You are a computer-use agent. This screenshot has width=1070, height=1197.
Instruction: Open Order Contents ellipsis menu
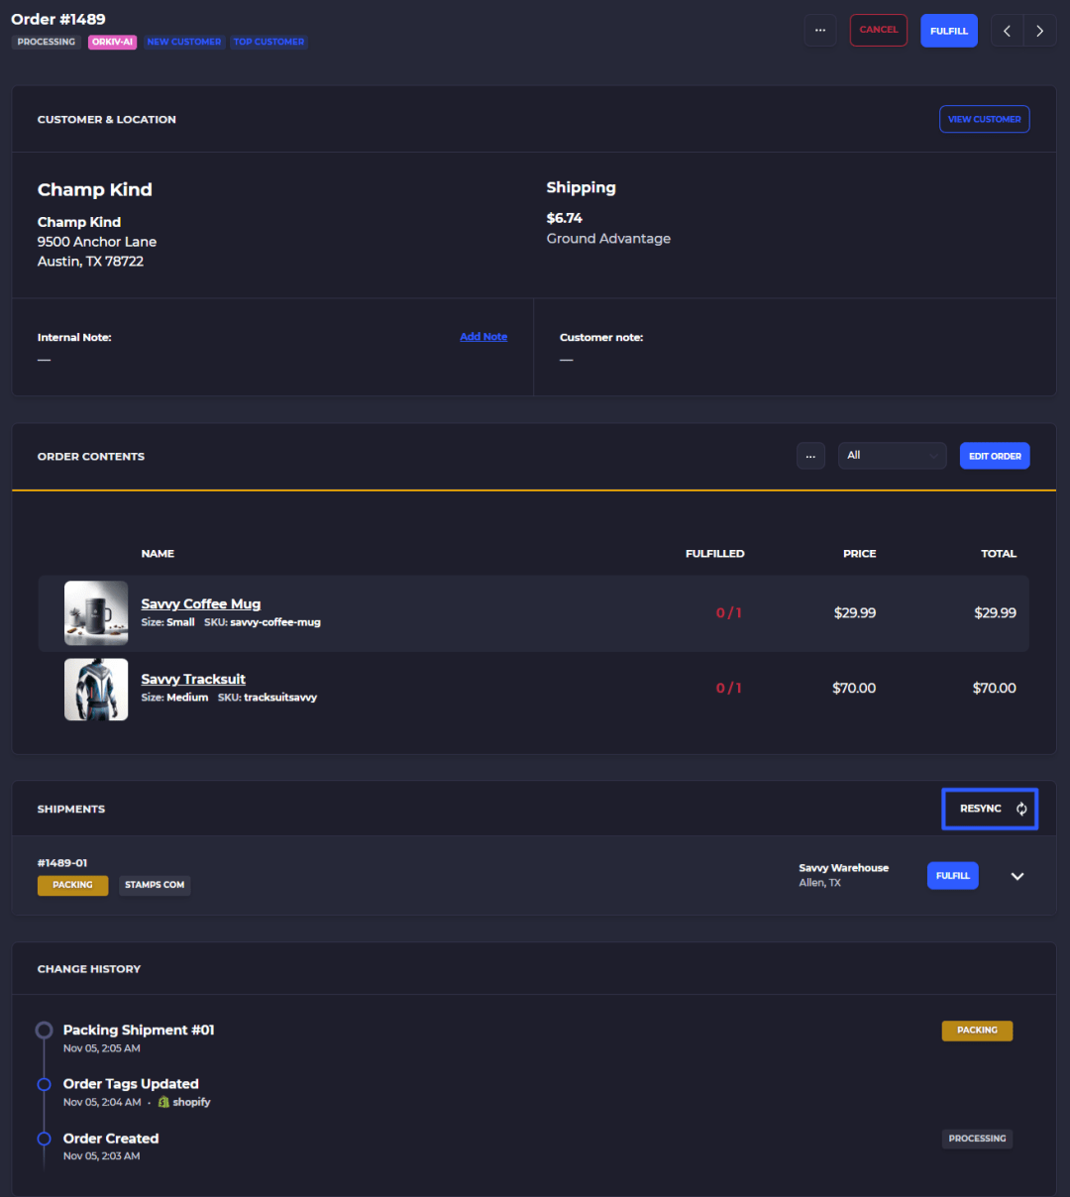pos(810,456)
